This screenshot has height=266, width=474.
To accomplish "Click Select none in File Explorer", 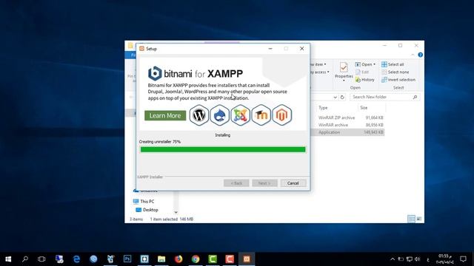I will point(395,72).
